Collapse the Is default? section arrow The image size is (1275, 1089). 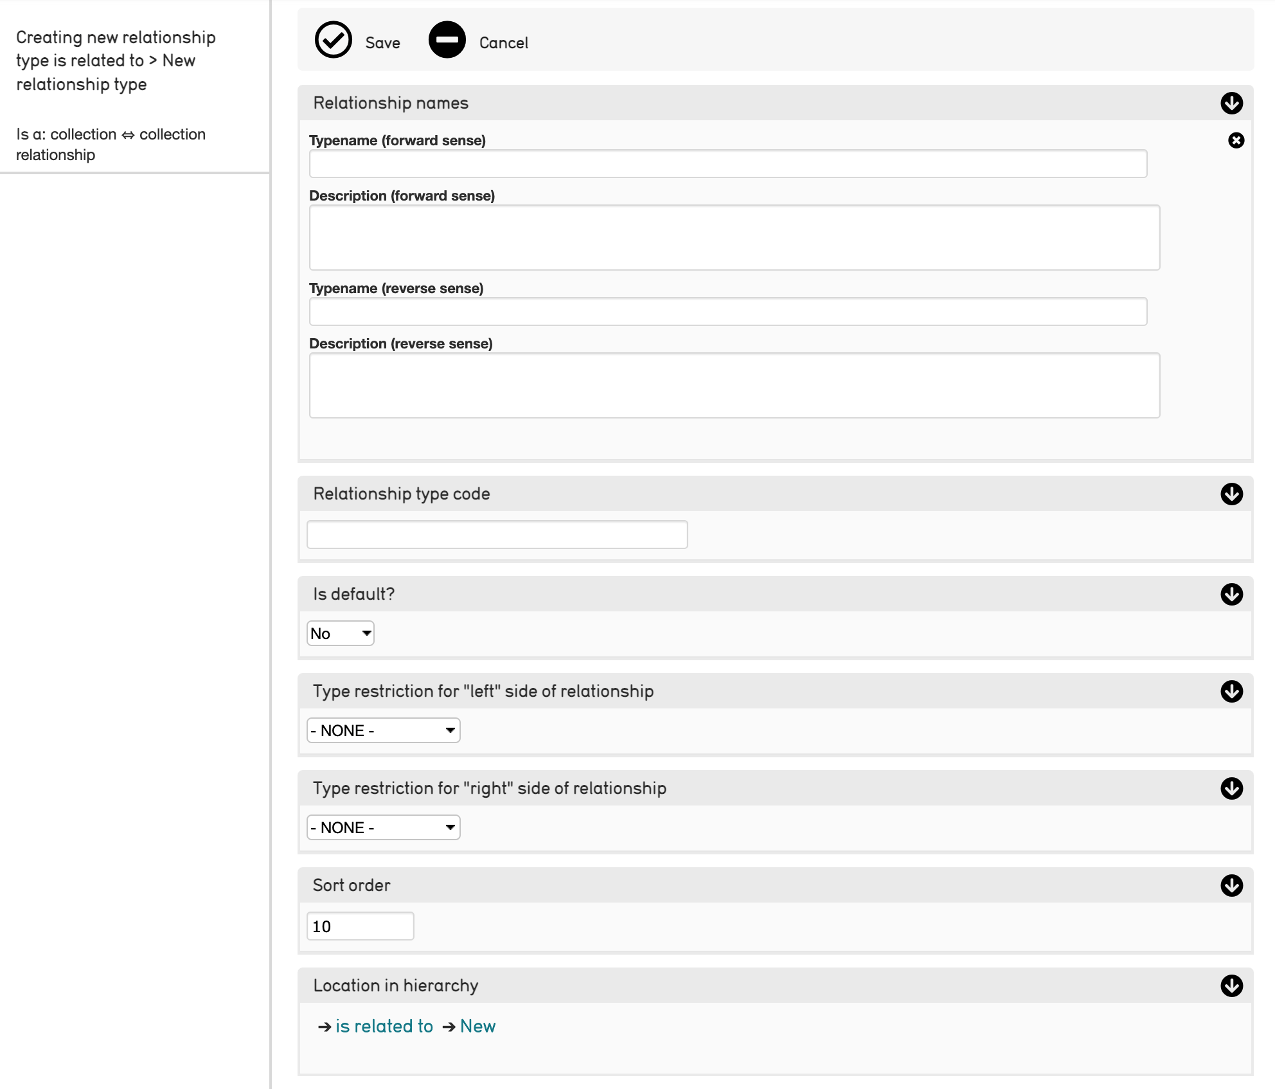click(1231, 594)
